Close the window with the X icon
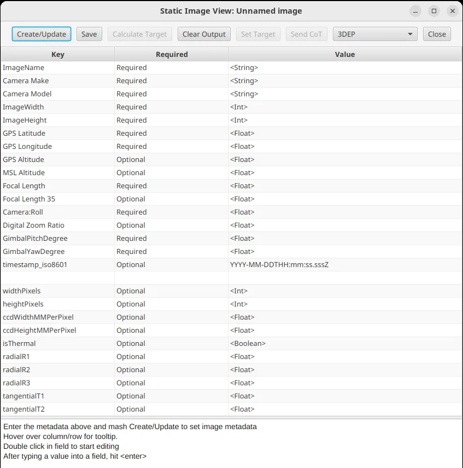The height and width of the screenshot is (468, 463). click(x=452, y=11)
